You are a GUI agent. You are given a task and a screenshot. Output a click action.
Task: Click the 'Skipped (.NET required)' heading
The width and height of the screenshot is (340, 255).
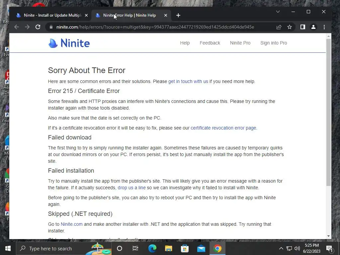[80, 214]
